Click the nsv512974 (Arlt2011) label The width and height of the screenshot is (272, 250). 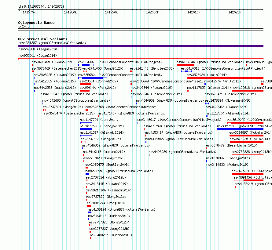click(222, 81)
